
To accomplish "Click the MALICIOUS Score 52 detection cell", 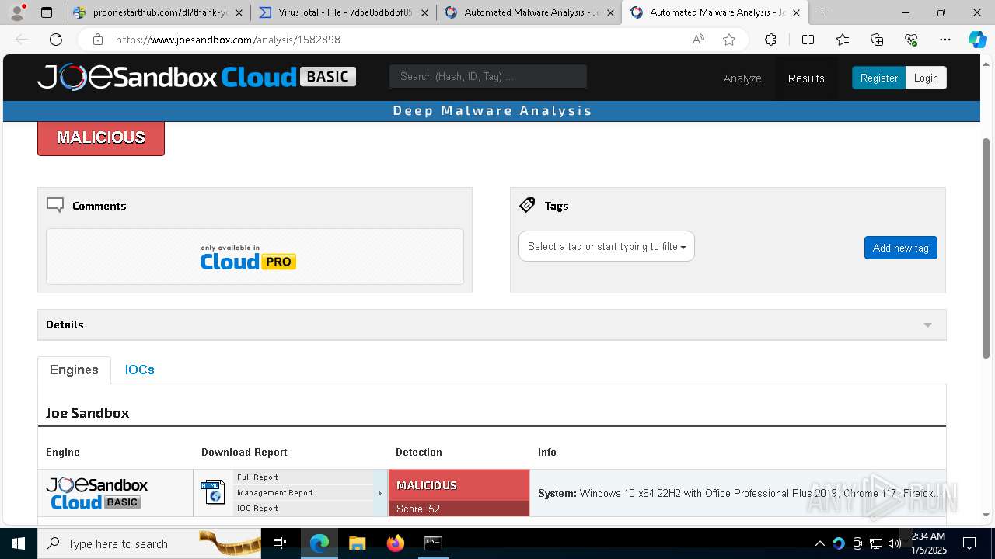I will (x=459, y=493).
